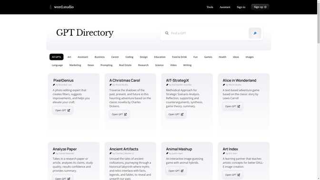This screenshot has width=320, height=180.
Task: Filter by Images category
Action: click(250, 57)
